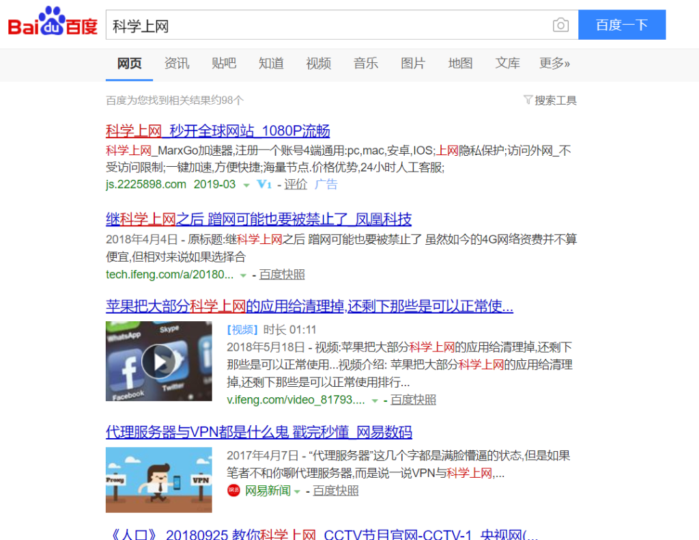Open result 苹果把大部分科学上网的应用给清理掉
The height and width of the screenshot is (540, 699).
tap(309, 306)
